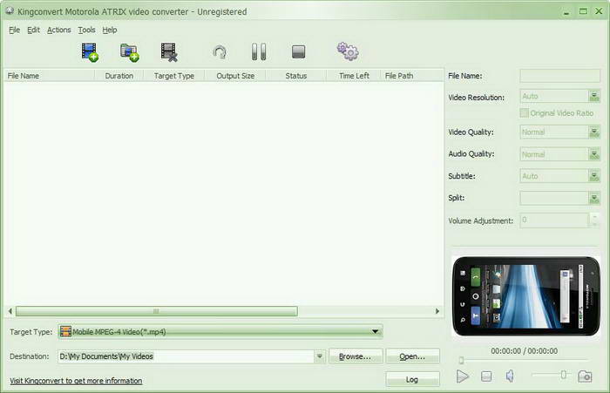This screenshot has height=393, width=610.
Task: Click the File Name column header
Action: coord(24,76)
